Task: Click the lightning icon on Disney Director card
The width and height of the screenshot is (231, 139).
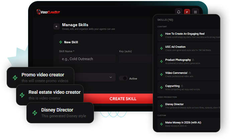Action: click(x=35, y=113)
